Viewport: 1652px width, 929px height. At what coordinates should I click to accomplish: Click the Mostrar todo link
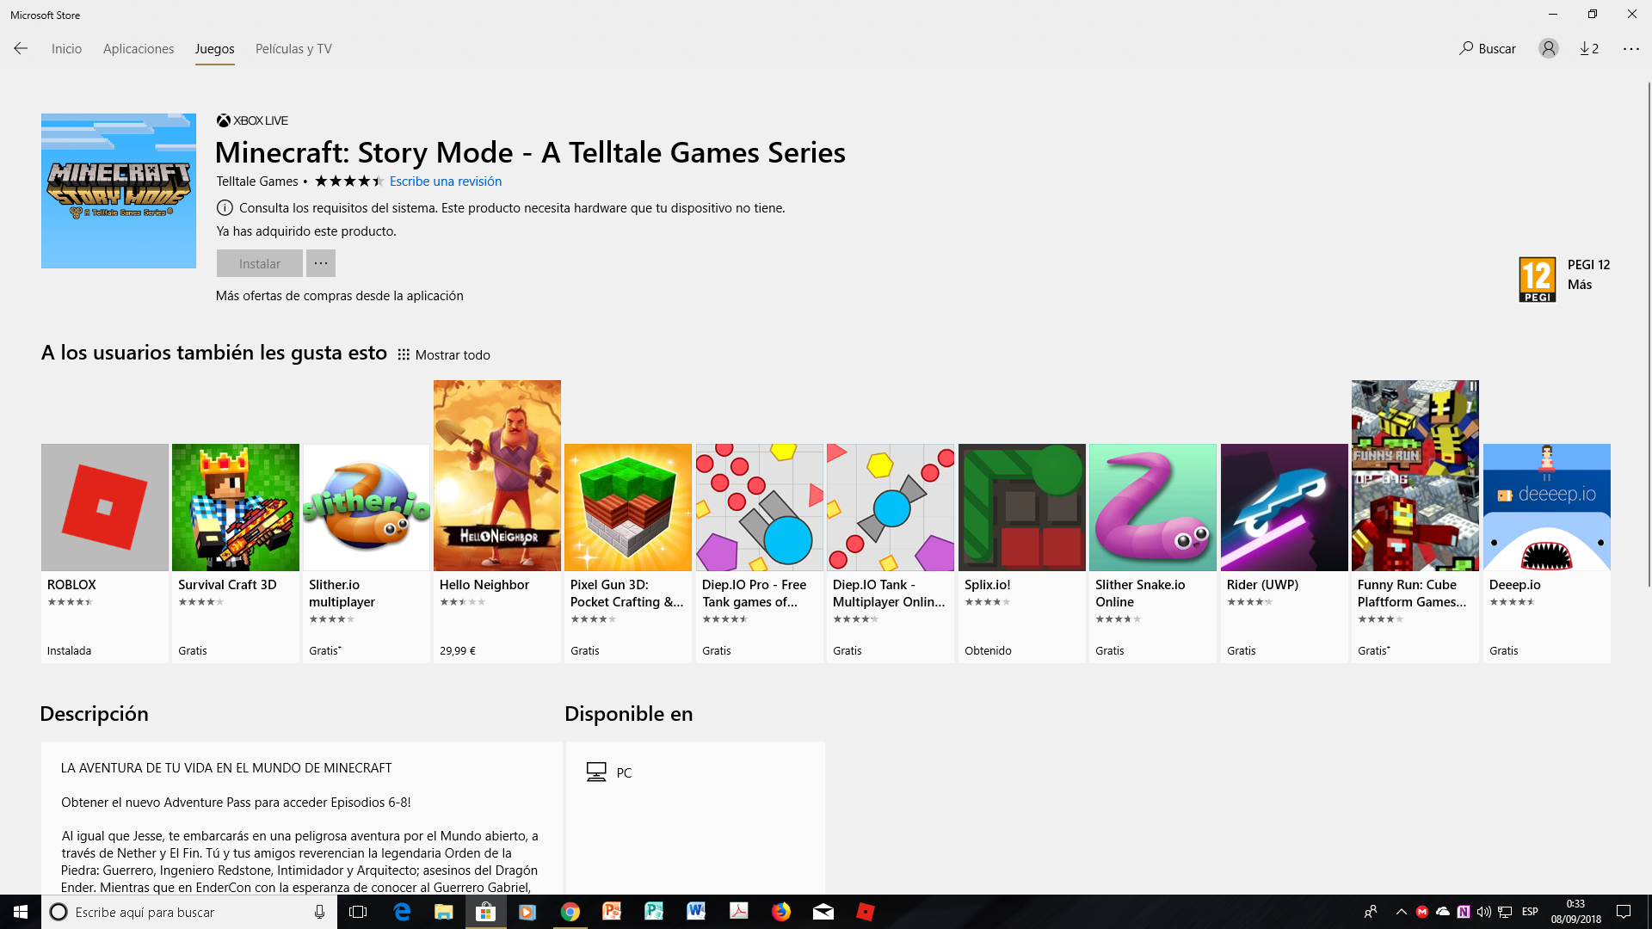(x=453, y=355)
